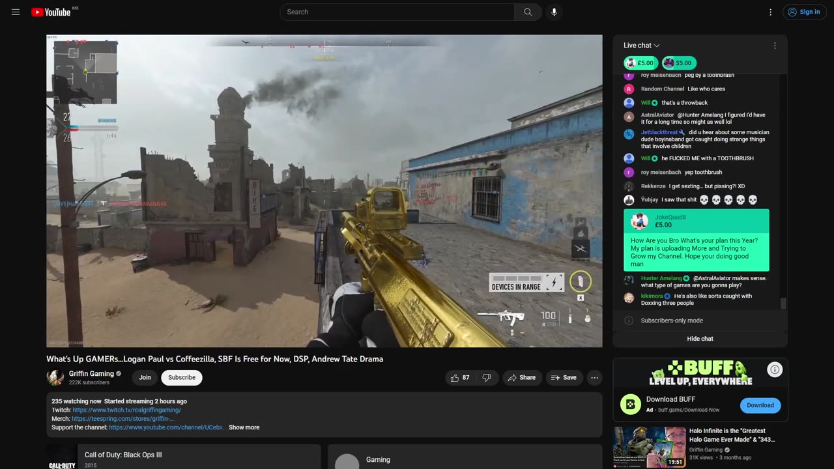The width and height of the screenshot is (834, 469).
Task: Focus the Search input field
Action: [397, 12]
